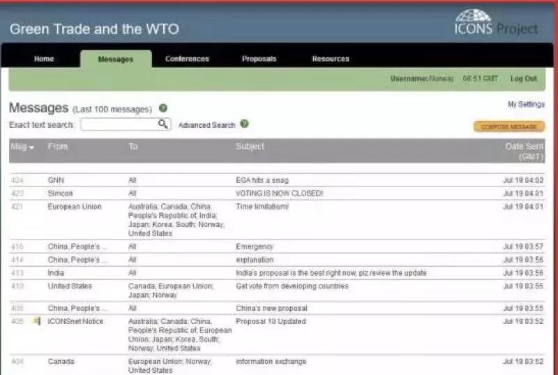This screenshot has width=558, height=375.
Task: Click the ICONS Project globe logo
Action: coord(473,17)
